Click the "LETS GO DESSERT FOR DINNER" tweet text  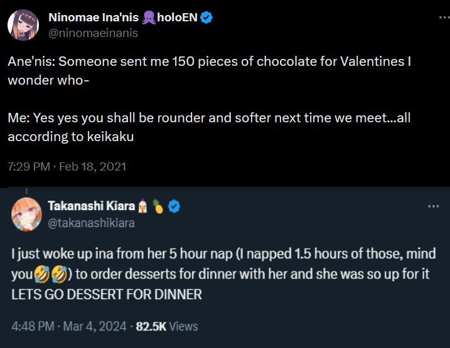pos(107,294)
